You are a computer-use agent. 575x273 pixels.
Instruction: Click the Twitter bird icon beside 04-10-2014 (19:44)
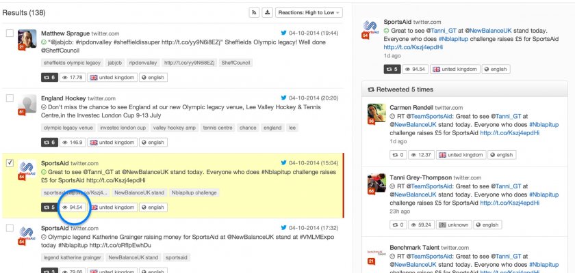pyautogui.click(x=283, y=33)
